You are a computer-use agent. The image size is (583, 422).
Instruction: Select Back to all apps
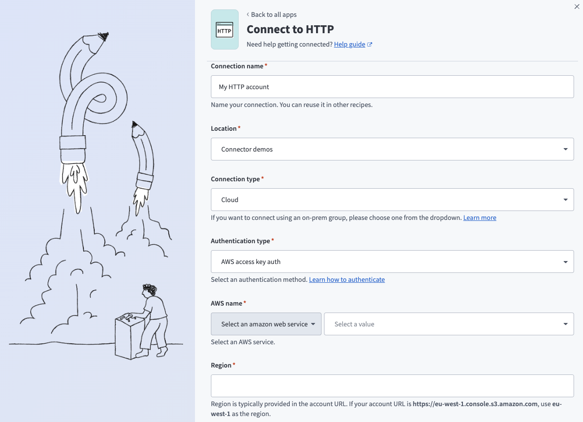pyautogui.click(x=274, y=14)
